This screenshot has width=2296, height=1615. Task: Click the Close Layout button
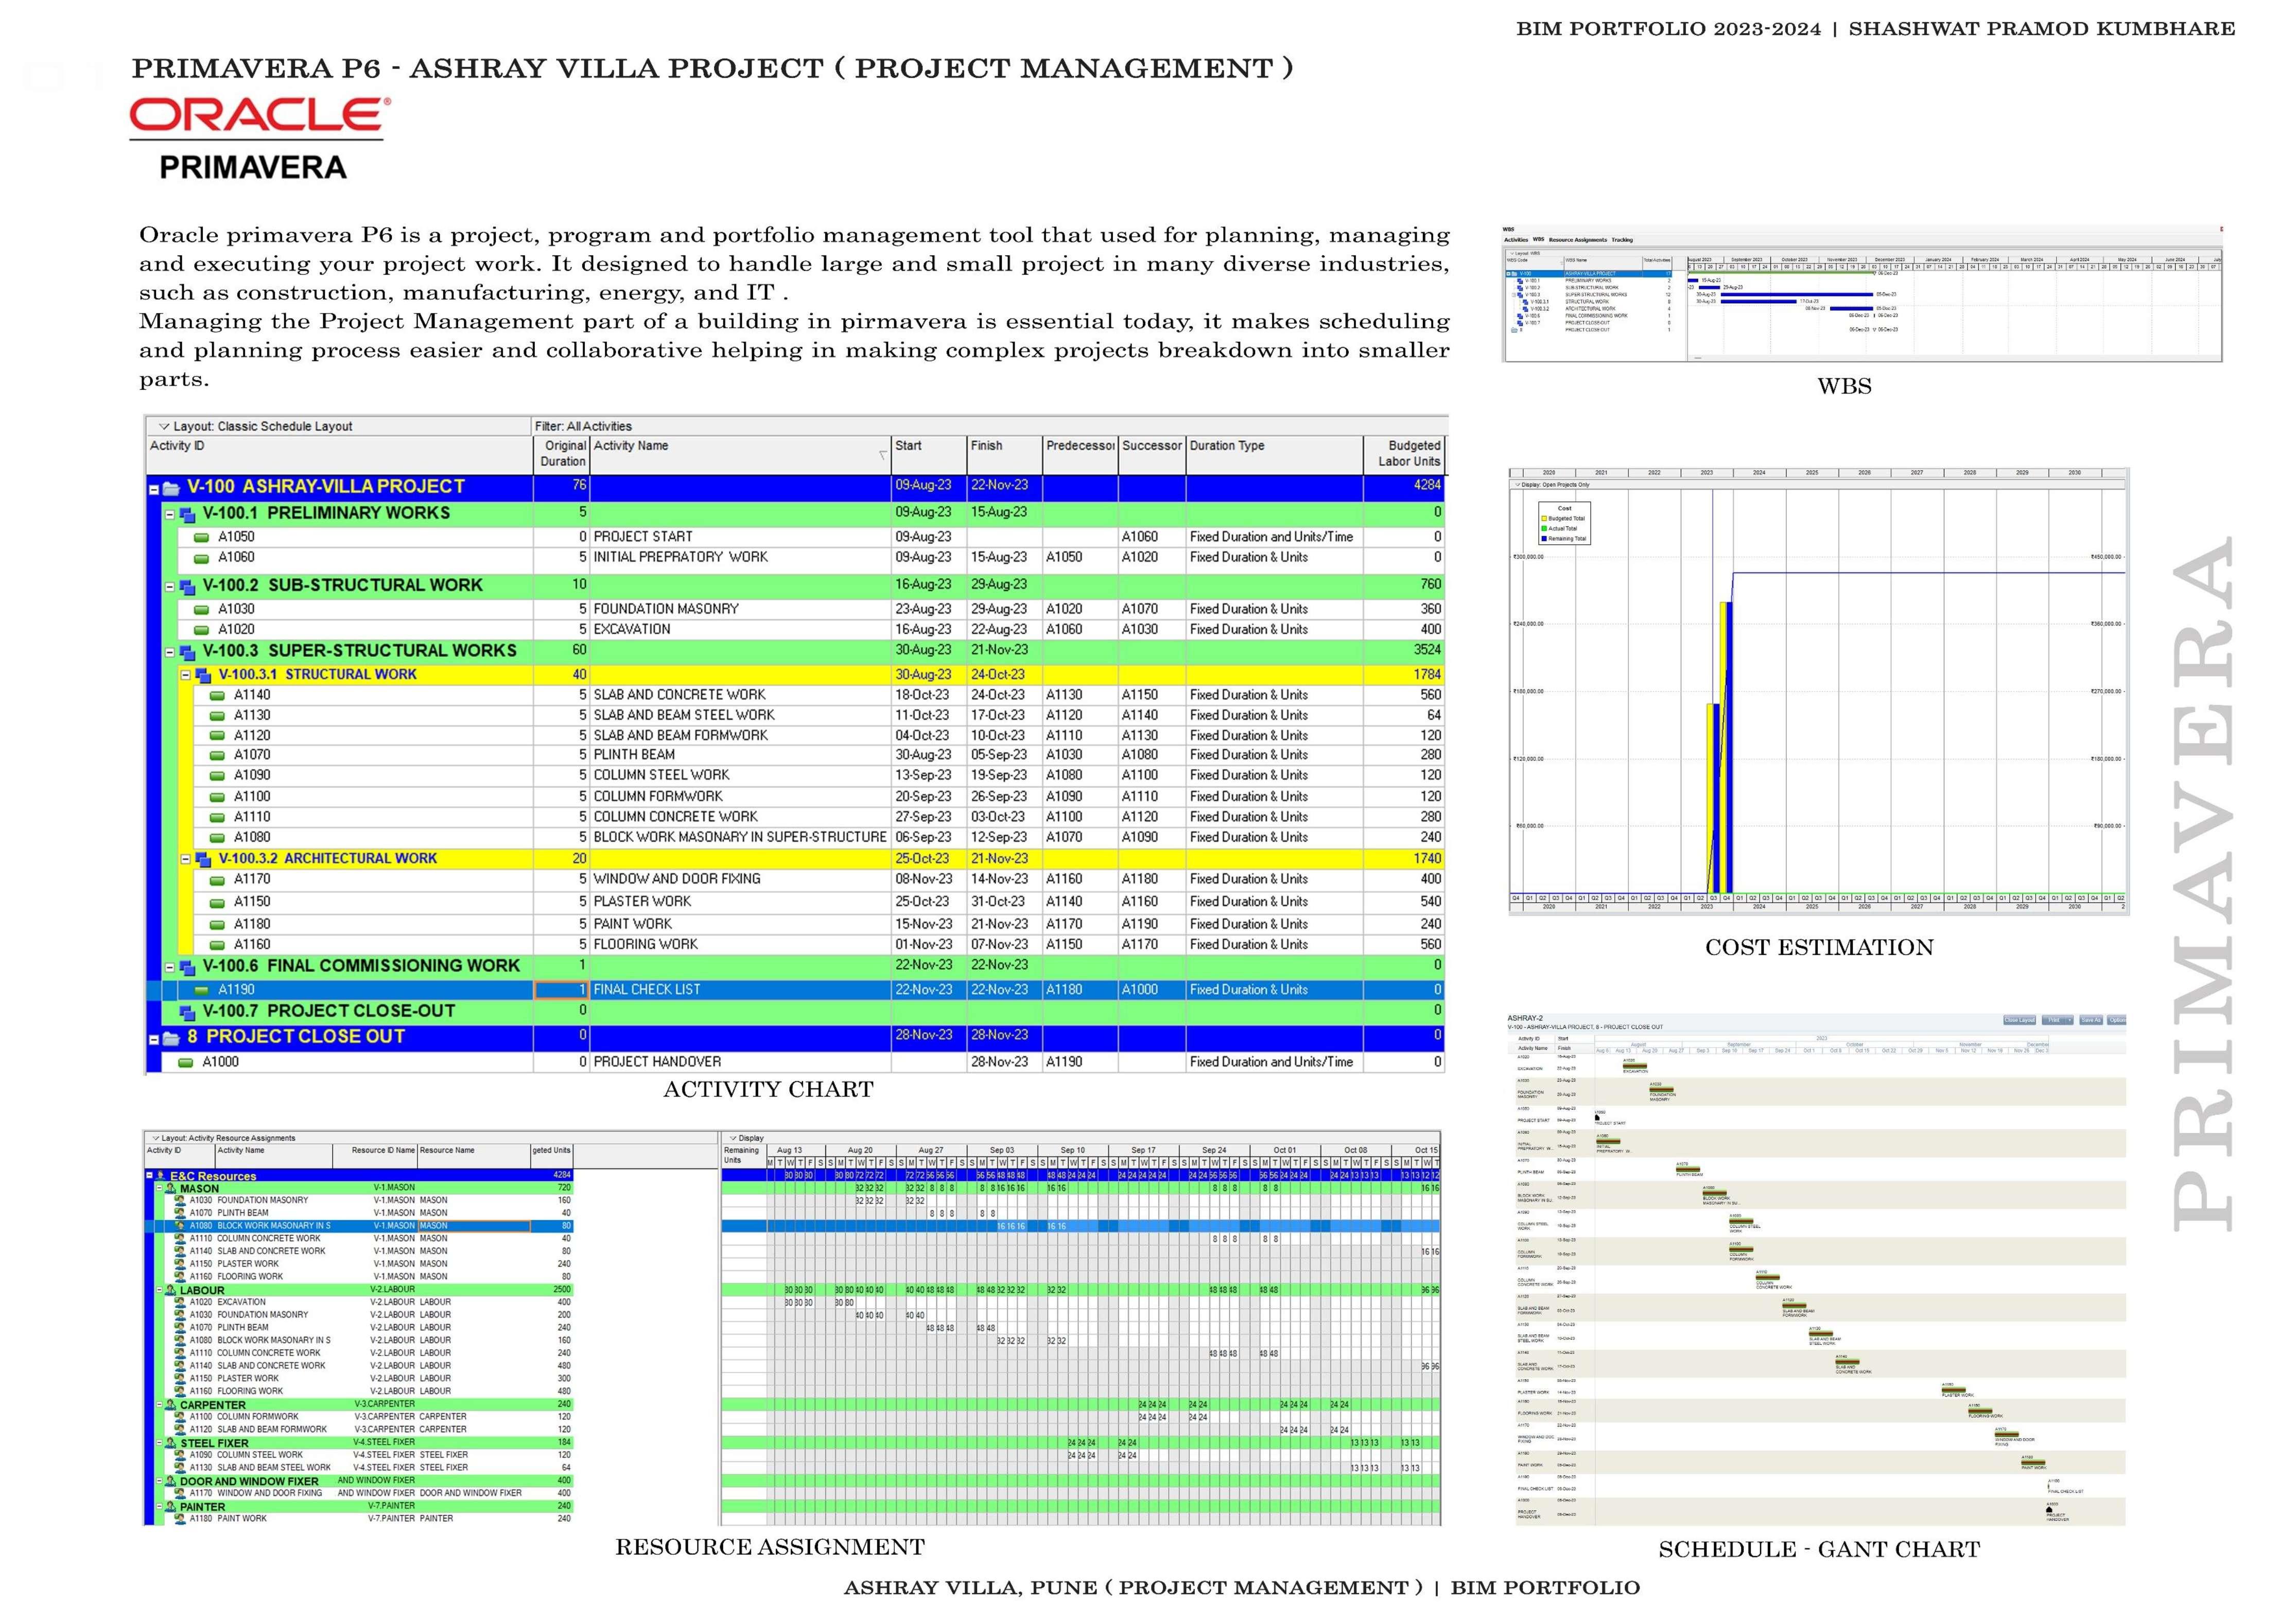tap(2020, 1021)
